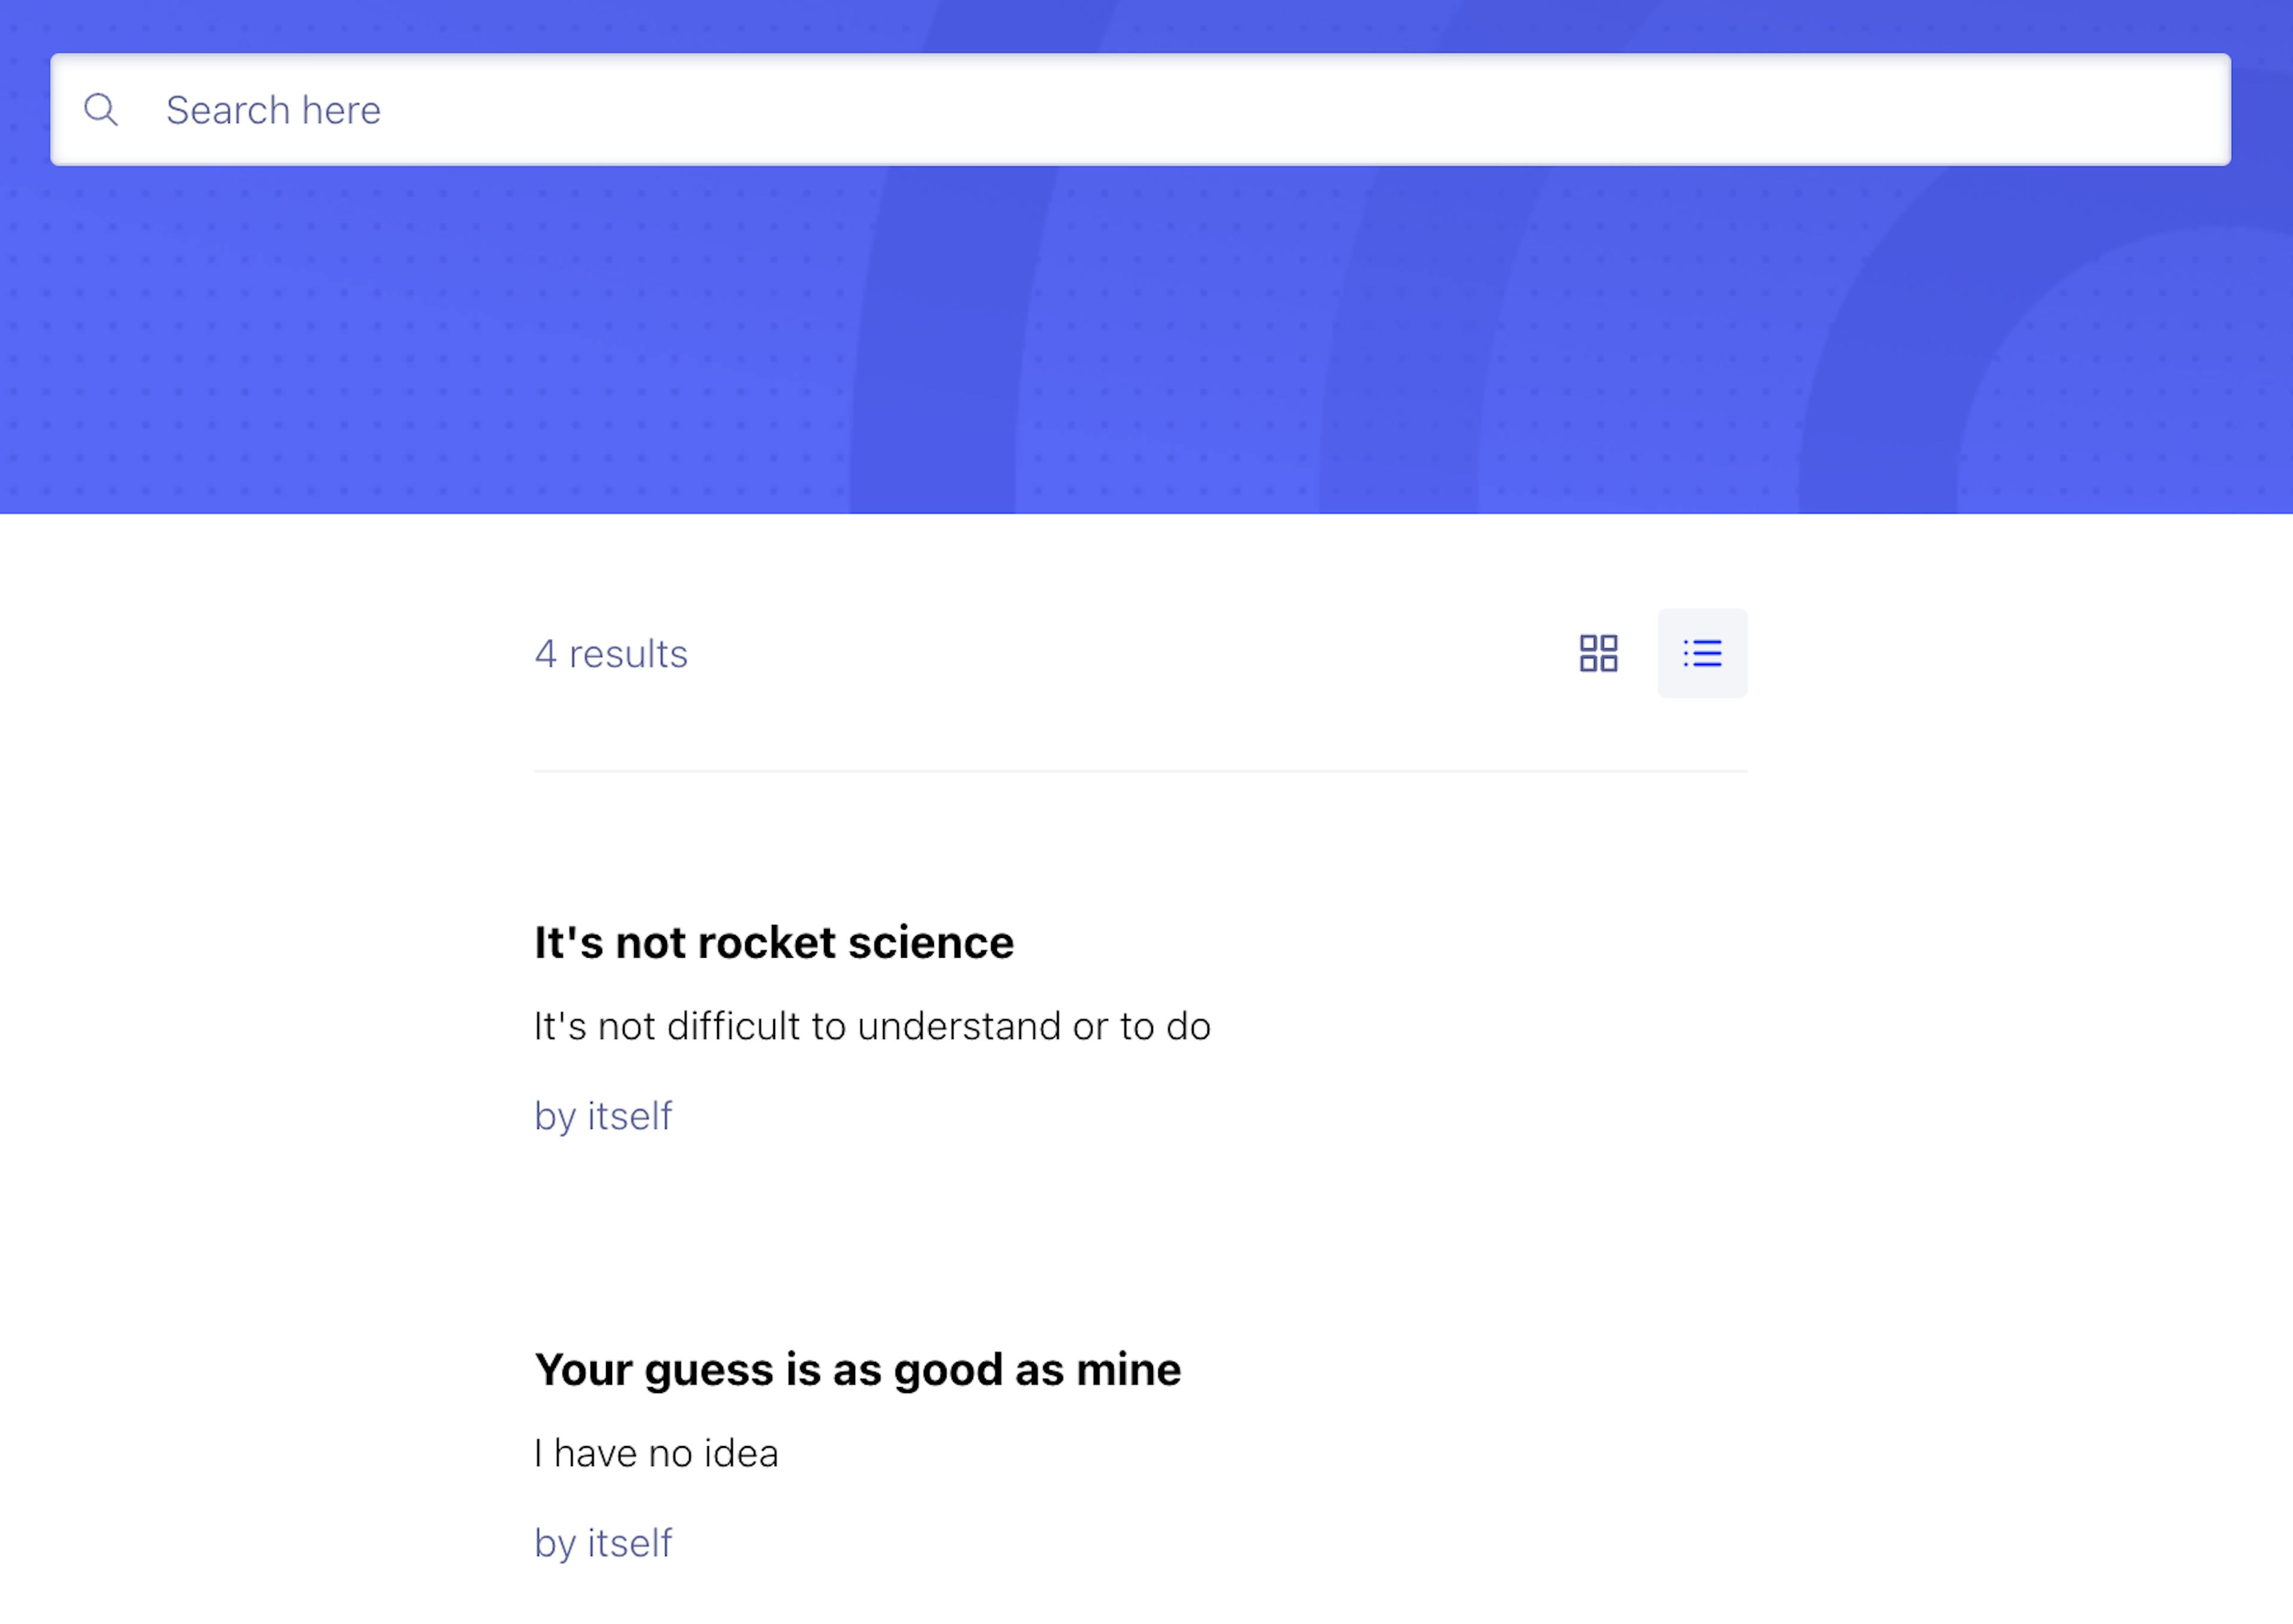Open "Your guess is as good as mine" result

(857, 1370)
